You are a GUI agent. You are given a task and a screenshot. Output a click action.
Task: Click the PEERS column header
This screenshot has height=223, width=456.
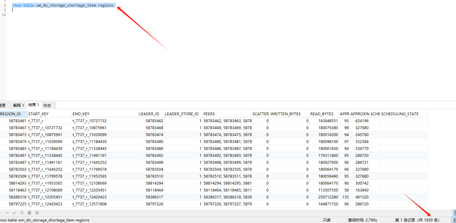(227, 114)
